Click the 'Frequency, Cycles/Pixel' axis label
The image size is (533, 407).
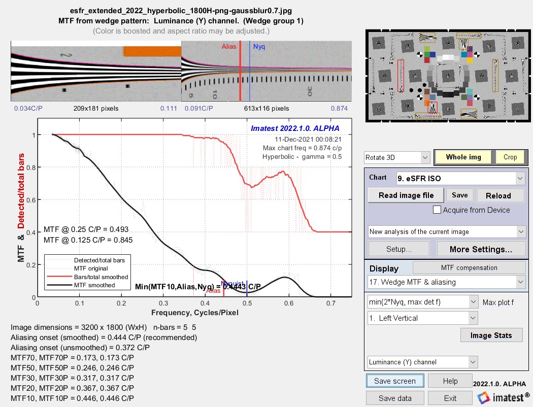coord(195,313)
